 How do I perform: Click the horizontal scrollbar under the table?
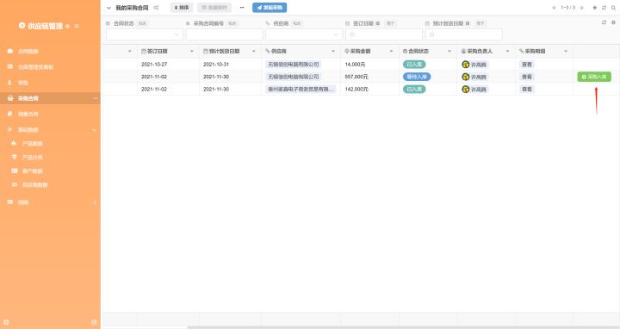[403, 327]
